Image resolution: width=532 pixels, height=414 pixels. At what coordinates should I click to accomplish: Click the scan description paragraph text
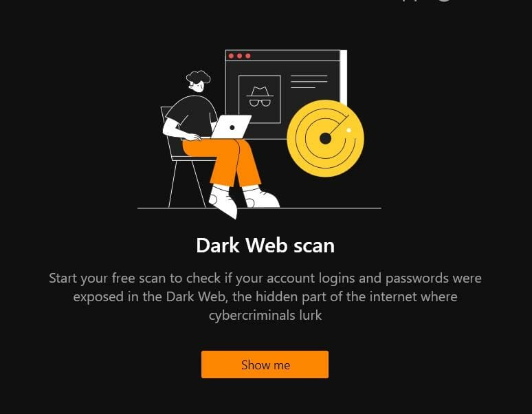coord(265,296)
